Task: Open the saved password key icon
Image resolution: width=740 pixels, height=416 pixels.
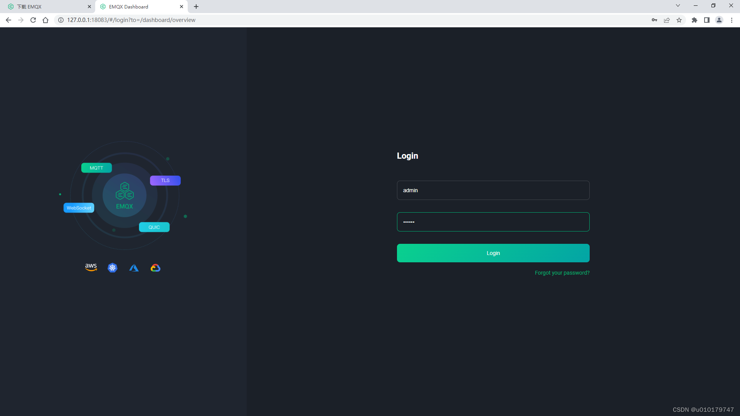Action: point(654,20)
